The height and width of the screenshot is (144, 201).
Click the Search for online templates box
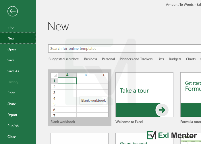pyautogui.click(x=125, y=49)
